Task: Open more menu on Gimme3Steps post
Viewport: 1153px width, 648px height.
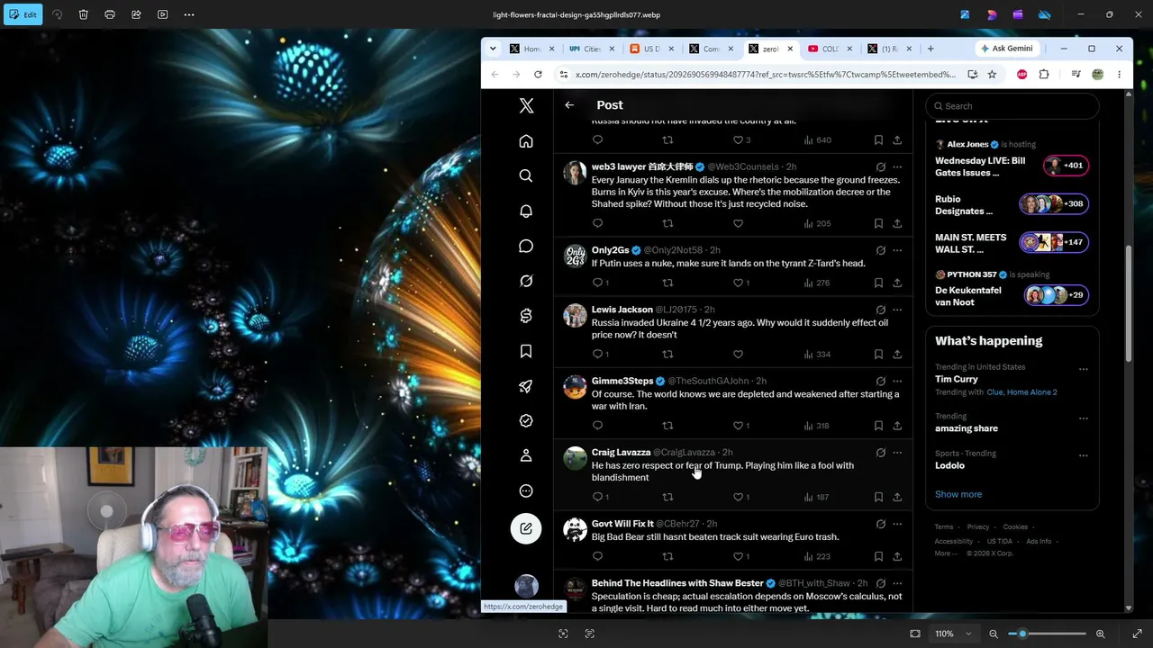Action: click(x=897, y=381)
